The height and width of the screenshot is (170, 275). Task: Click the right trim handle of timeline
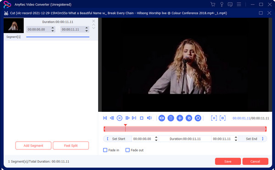tap(266, 129)
